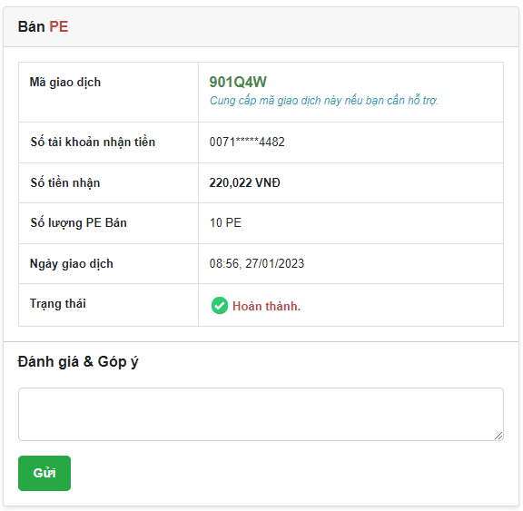523x511 pixels.
Task: Click the green Gửi submit button
Action: (44, 473)
